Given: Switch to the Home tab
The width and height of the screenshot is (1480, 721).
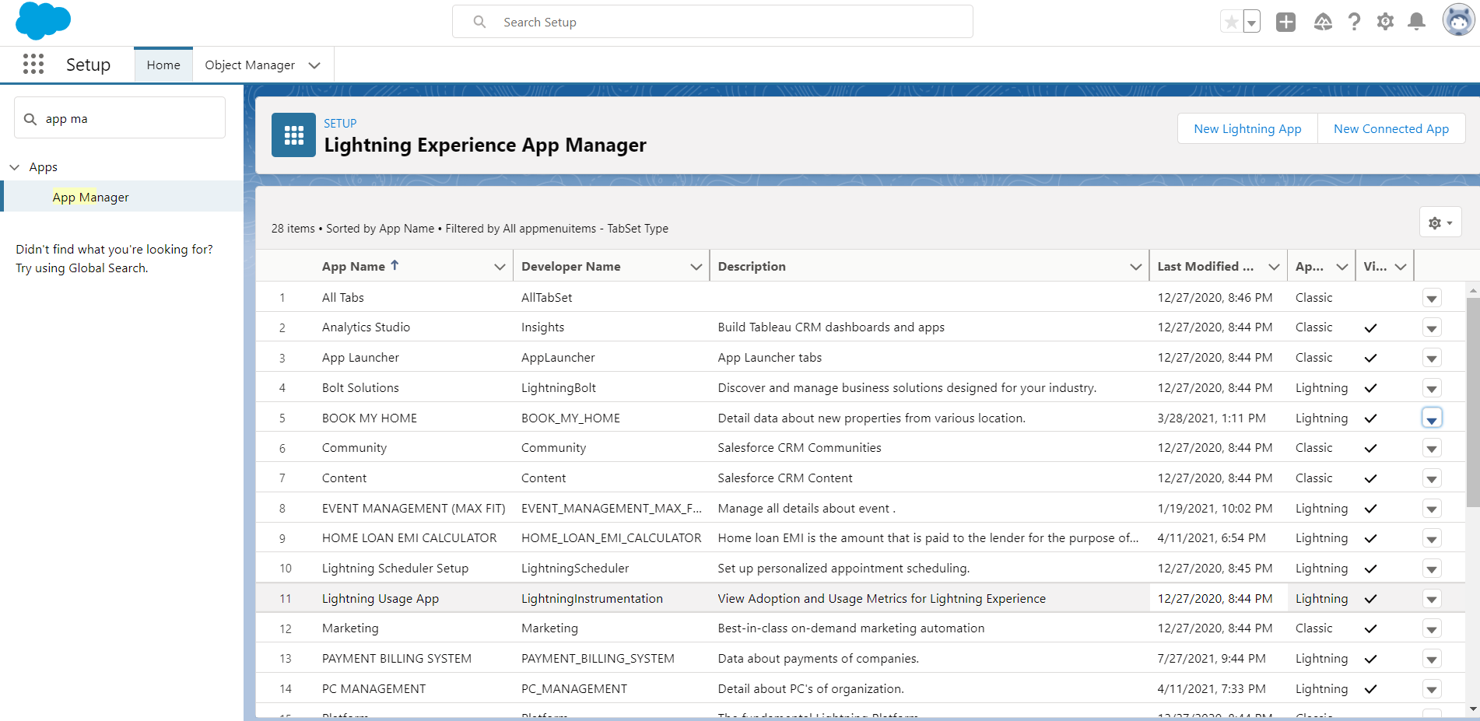Looking at the screenshot, I should [163, 65].
